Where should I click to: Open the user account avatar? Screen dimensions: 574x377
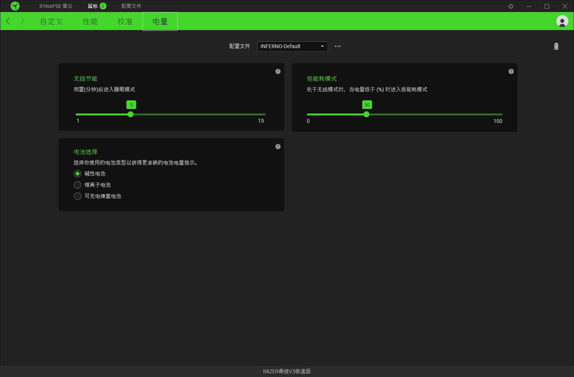point(562,21)
